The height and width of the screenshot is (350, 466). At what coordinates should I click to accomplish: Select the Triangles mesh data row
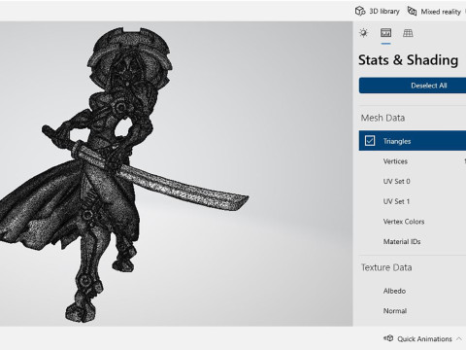413,141
